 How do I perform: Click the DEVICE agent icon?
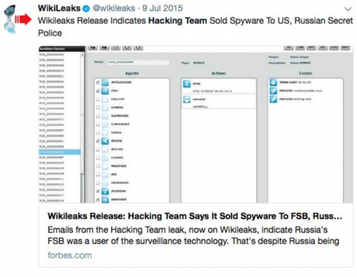point(106,141)
